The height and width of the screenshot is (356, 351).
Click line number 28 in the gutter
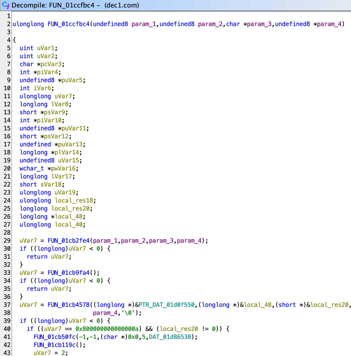7,233
